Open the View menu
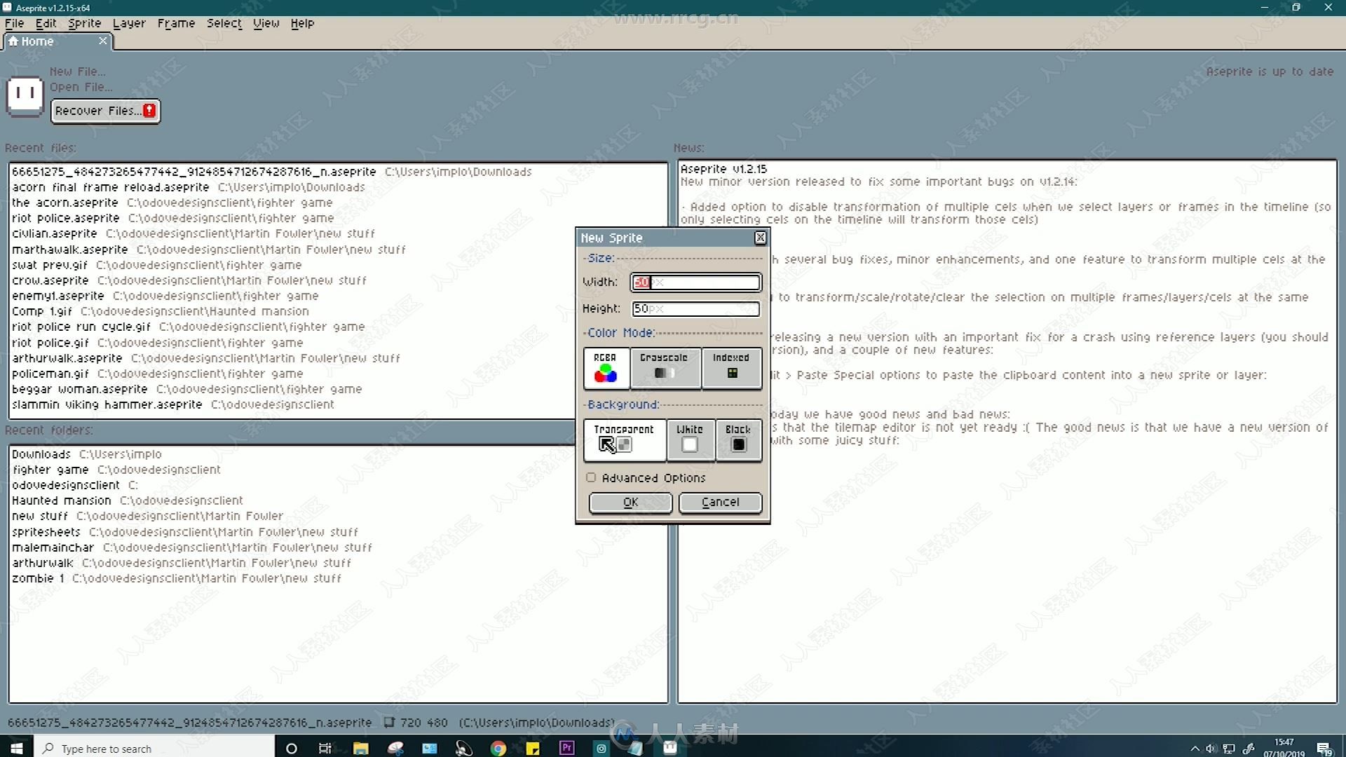 click(x=266, y=23)
